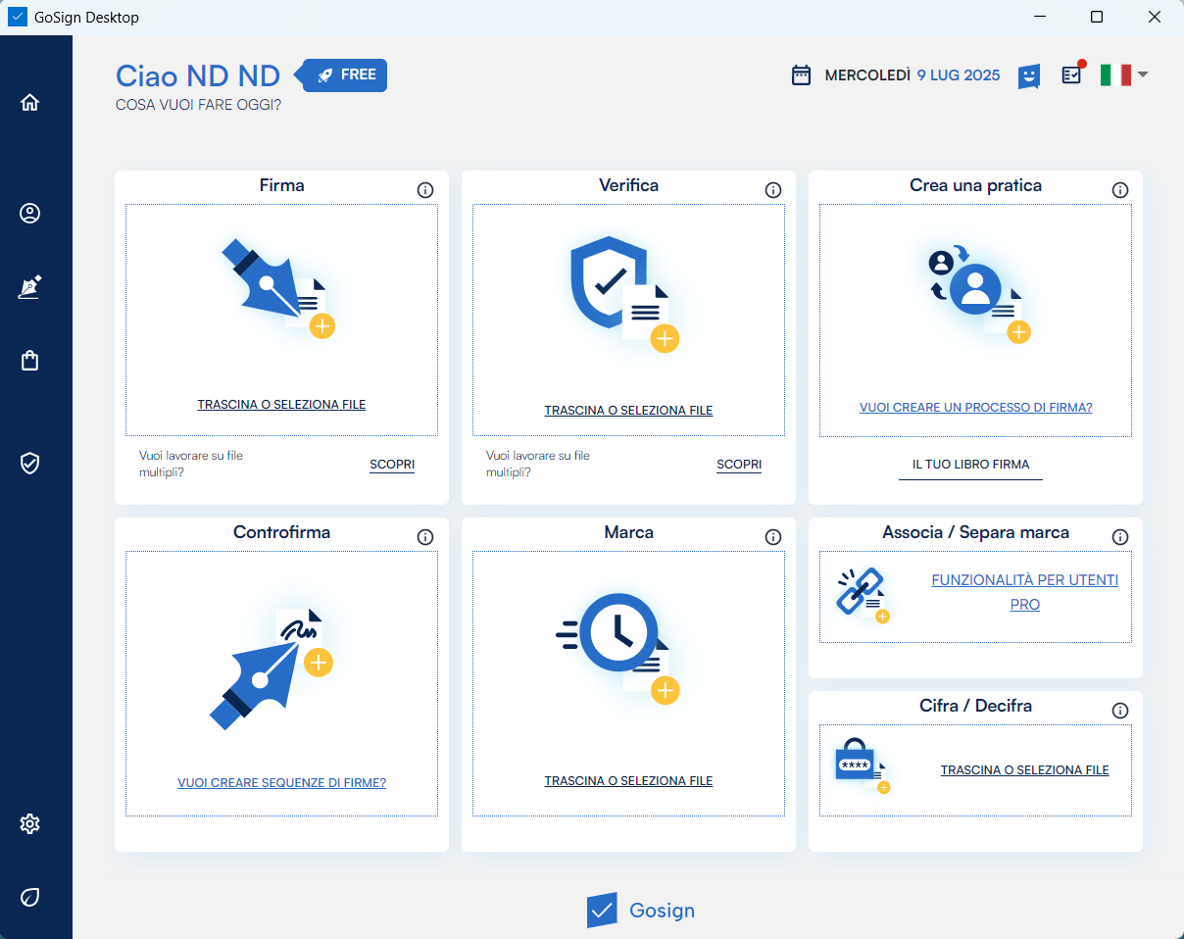Open the shopping bag sidebar icon
1184x939 pixels.
coord(30,361)
